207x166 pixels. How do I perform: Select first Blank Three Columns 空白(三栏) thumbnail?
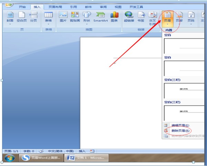click(x=184, y=91)
